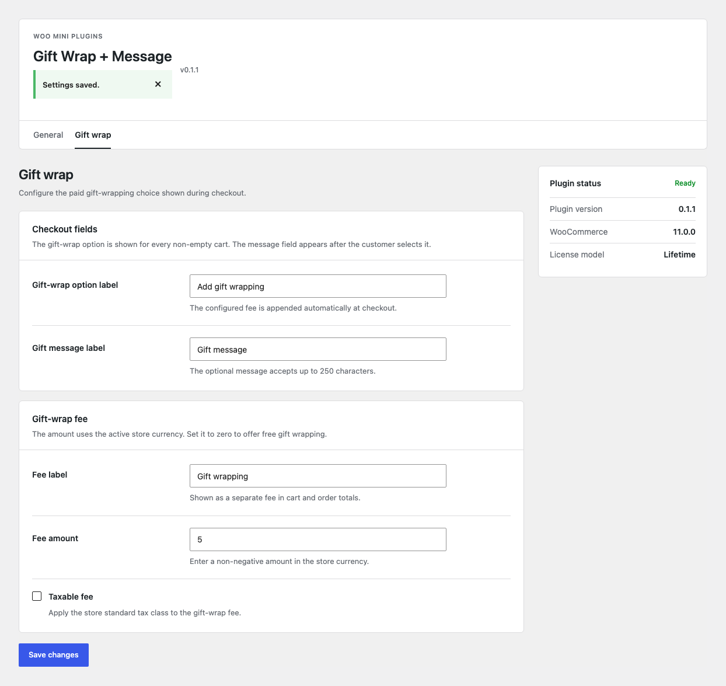Change the Fee amount value
This screenshot has width=726, height=686.
tap(318, 539)
